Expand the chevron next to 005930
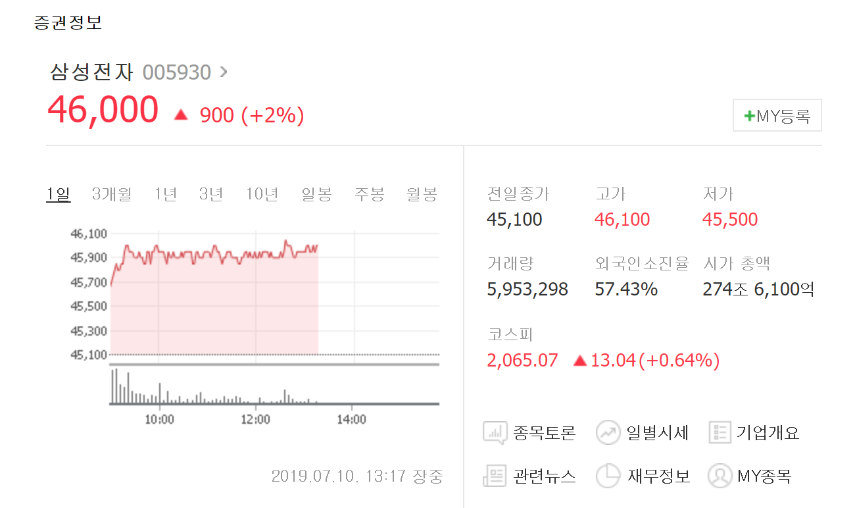The image size is (855, 508). [x=224, y=71]
